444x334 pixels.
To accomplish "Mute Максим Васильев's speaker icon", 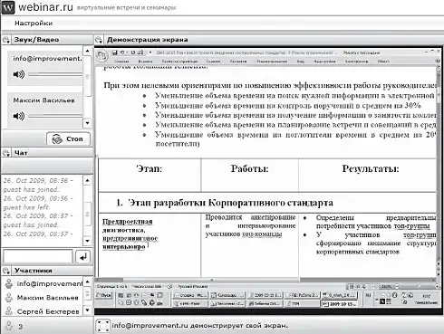I will pyautogui.click(x=18, y=116).
